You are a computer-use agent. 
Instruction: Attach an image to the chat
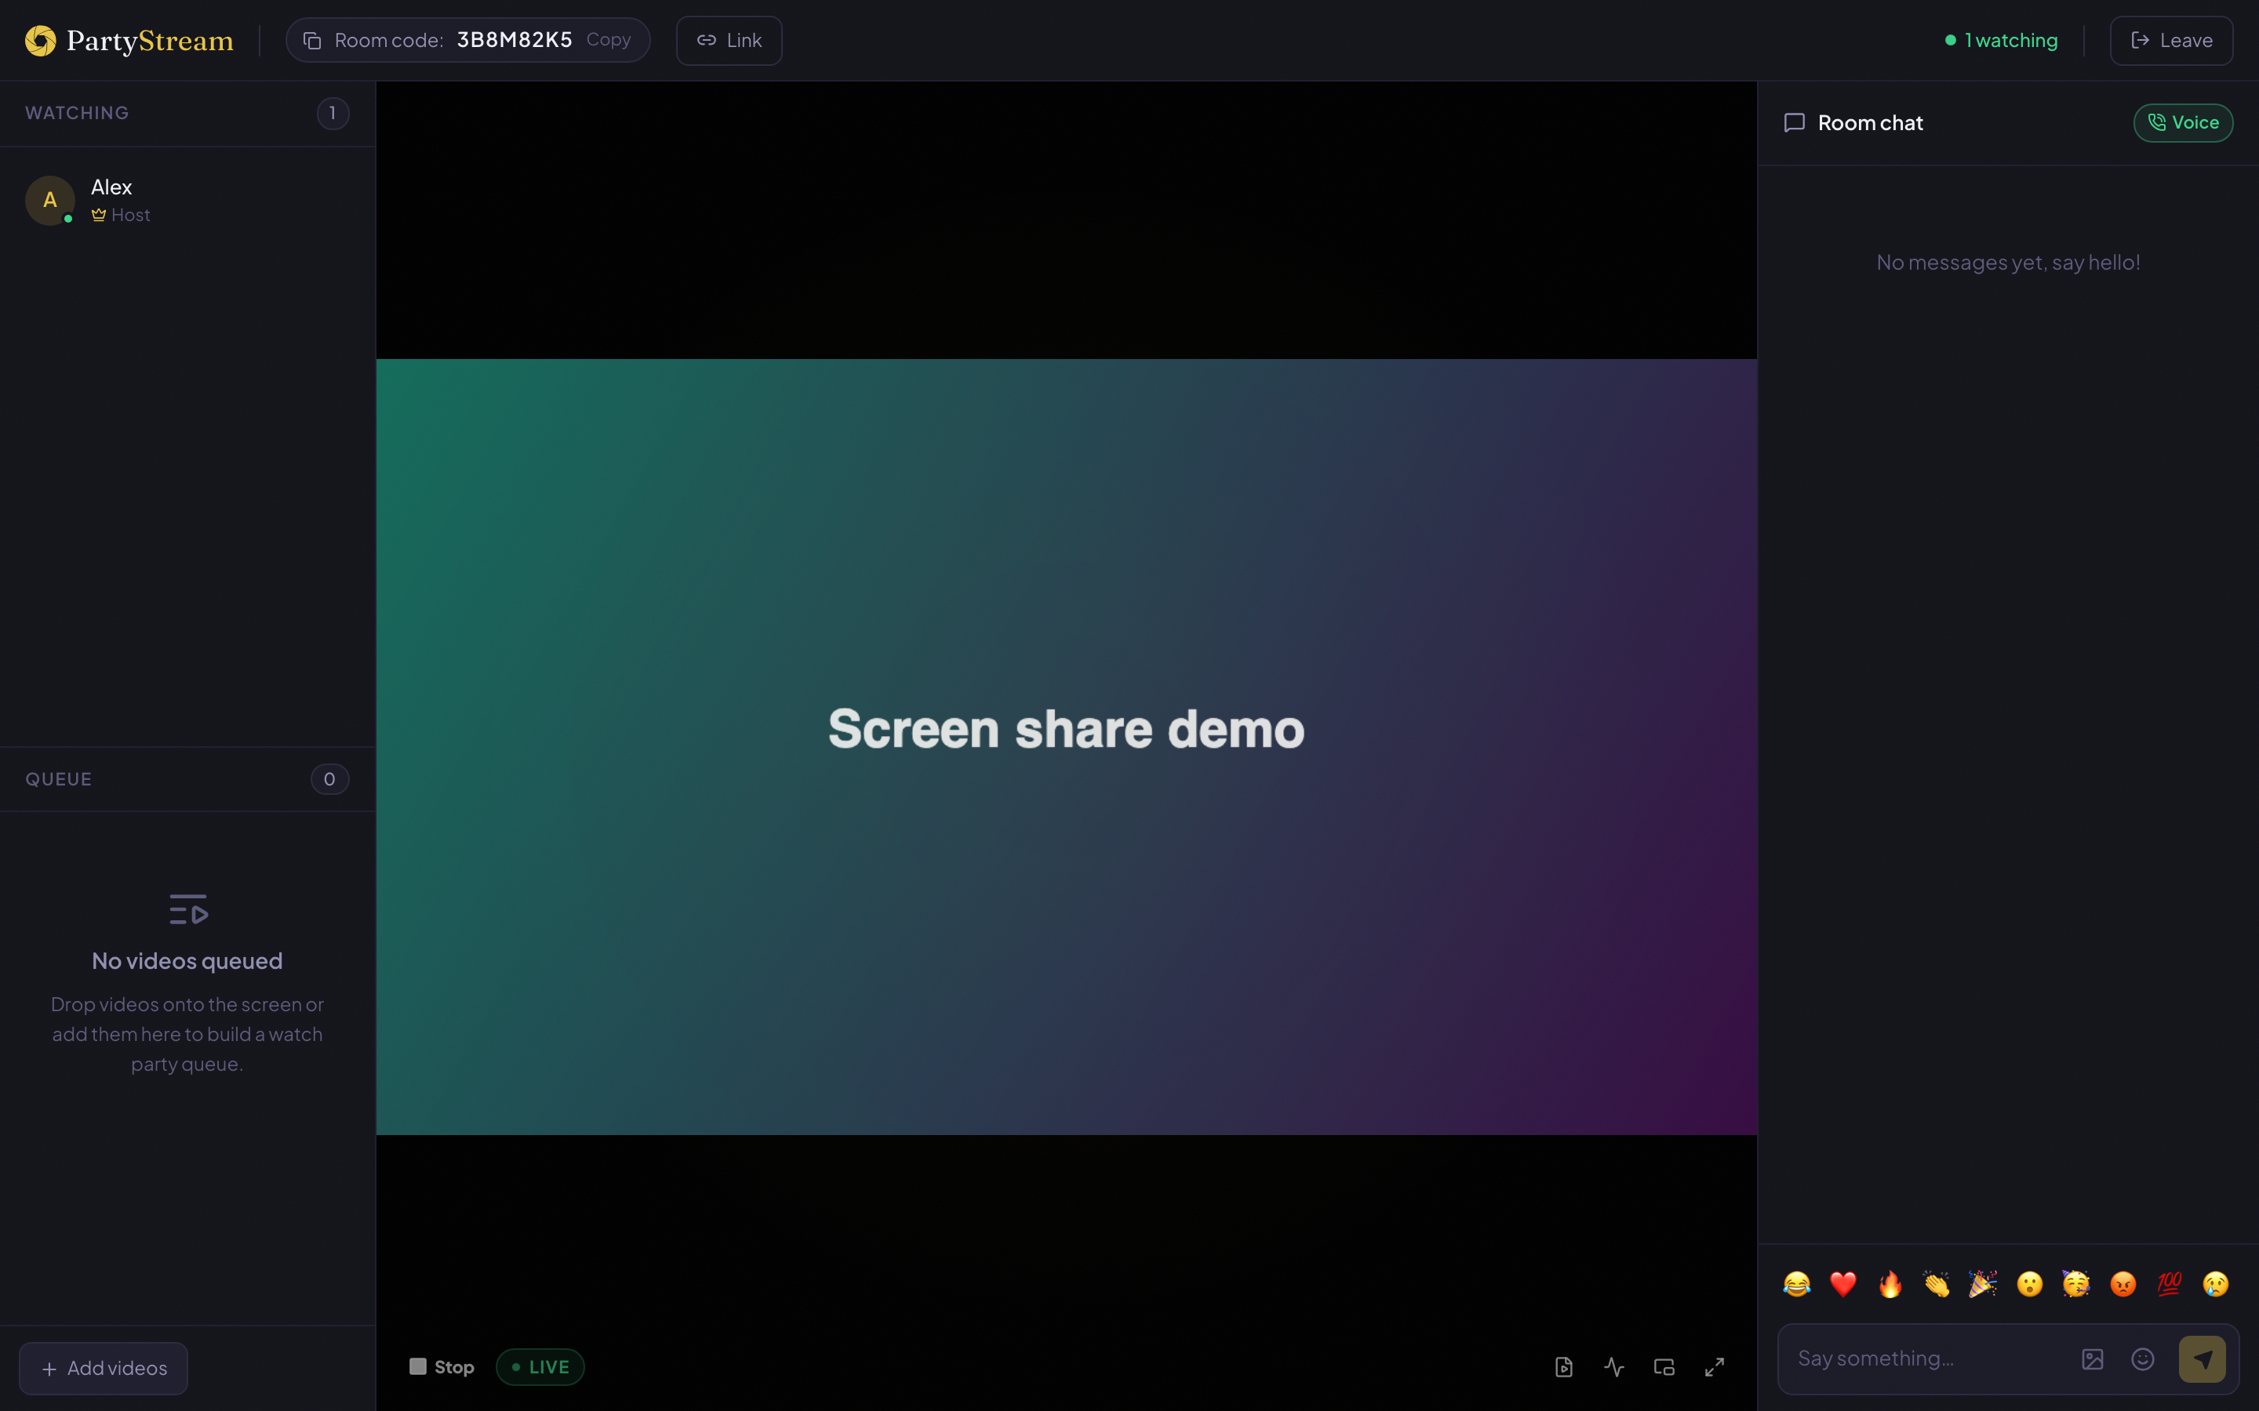2093,1358
